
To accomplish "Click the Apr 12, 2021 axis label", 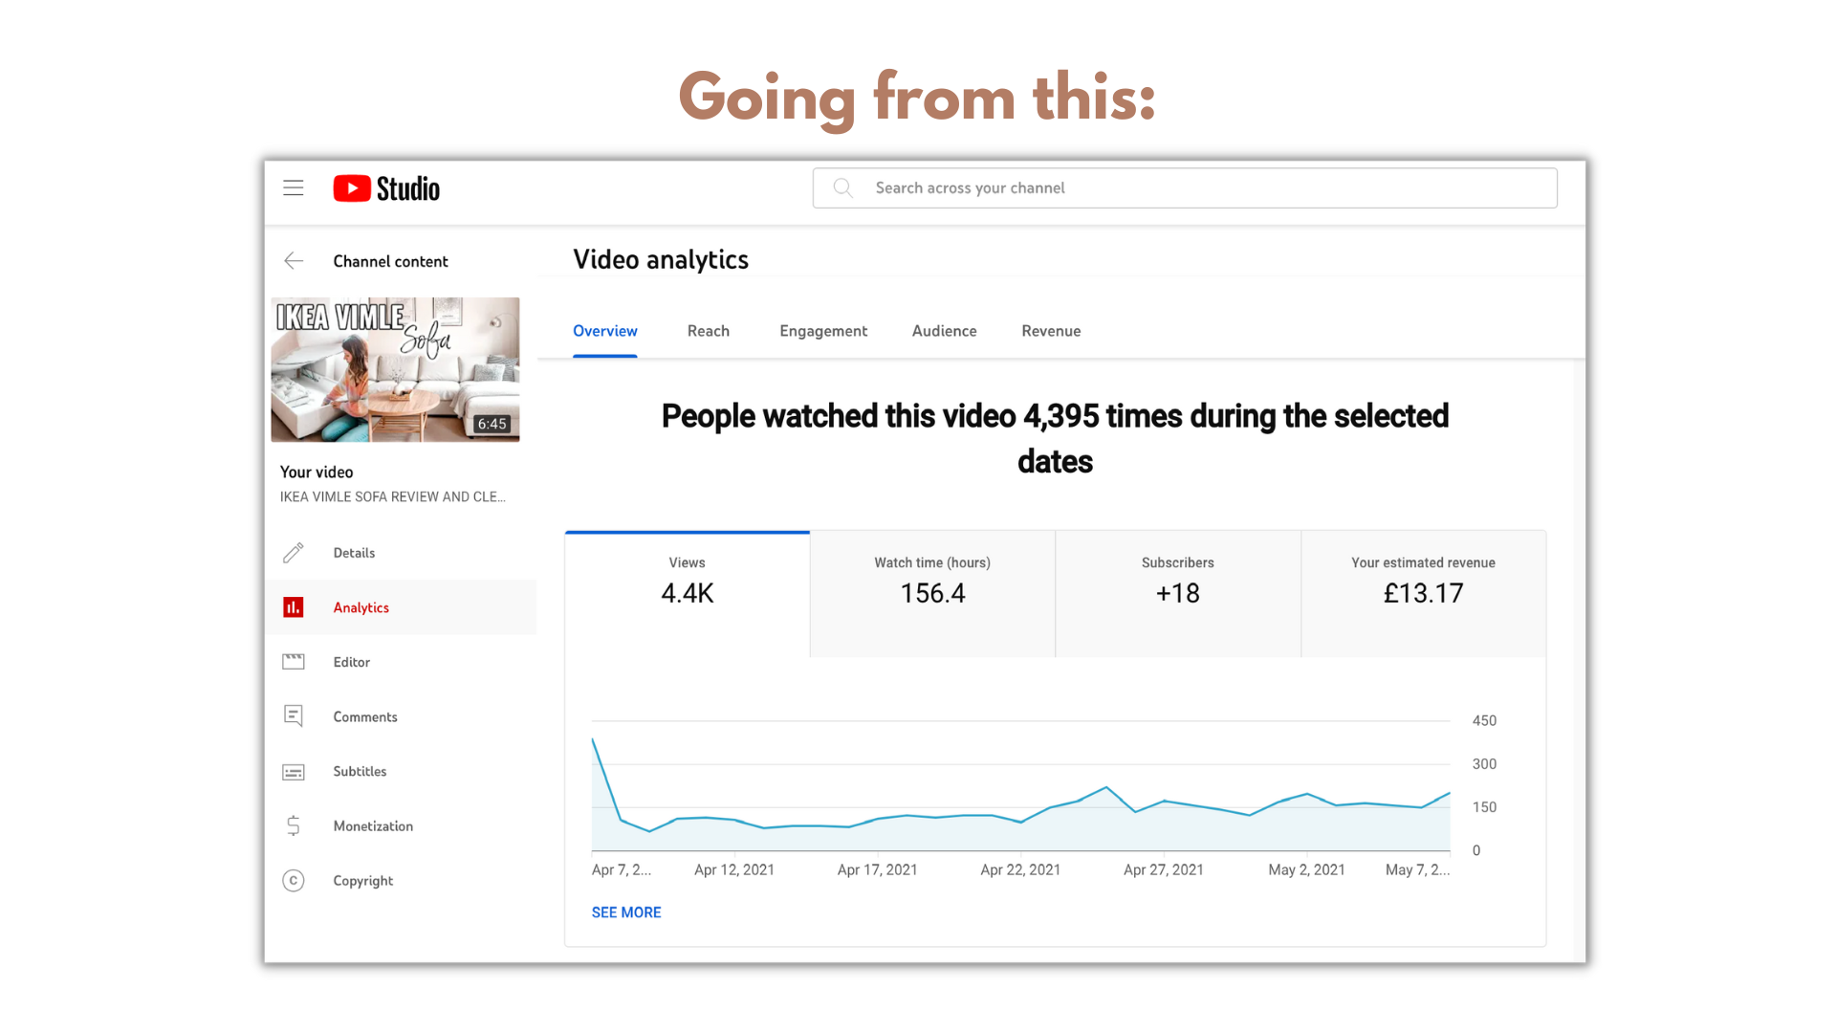I will click(x=734, y=869).
